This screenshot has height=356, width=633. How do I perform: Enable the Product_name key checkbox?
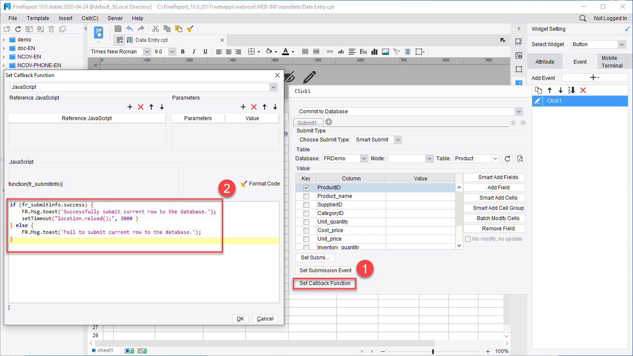tap(306, 196)
